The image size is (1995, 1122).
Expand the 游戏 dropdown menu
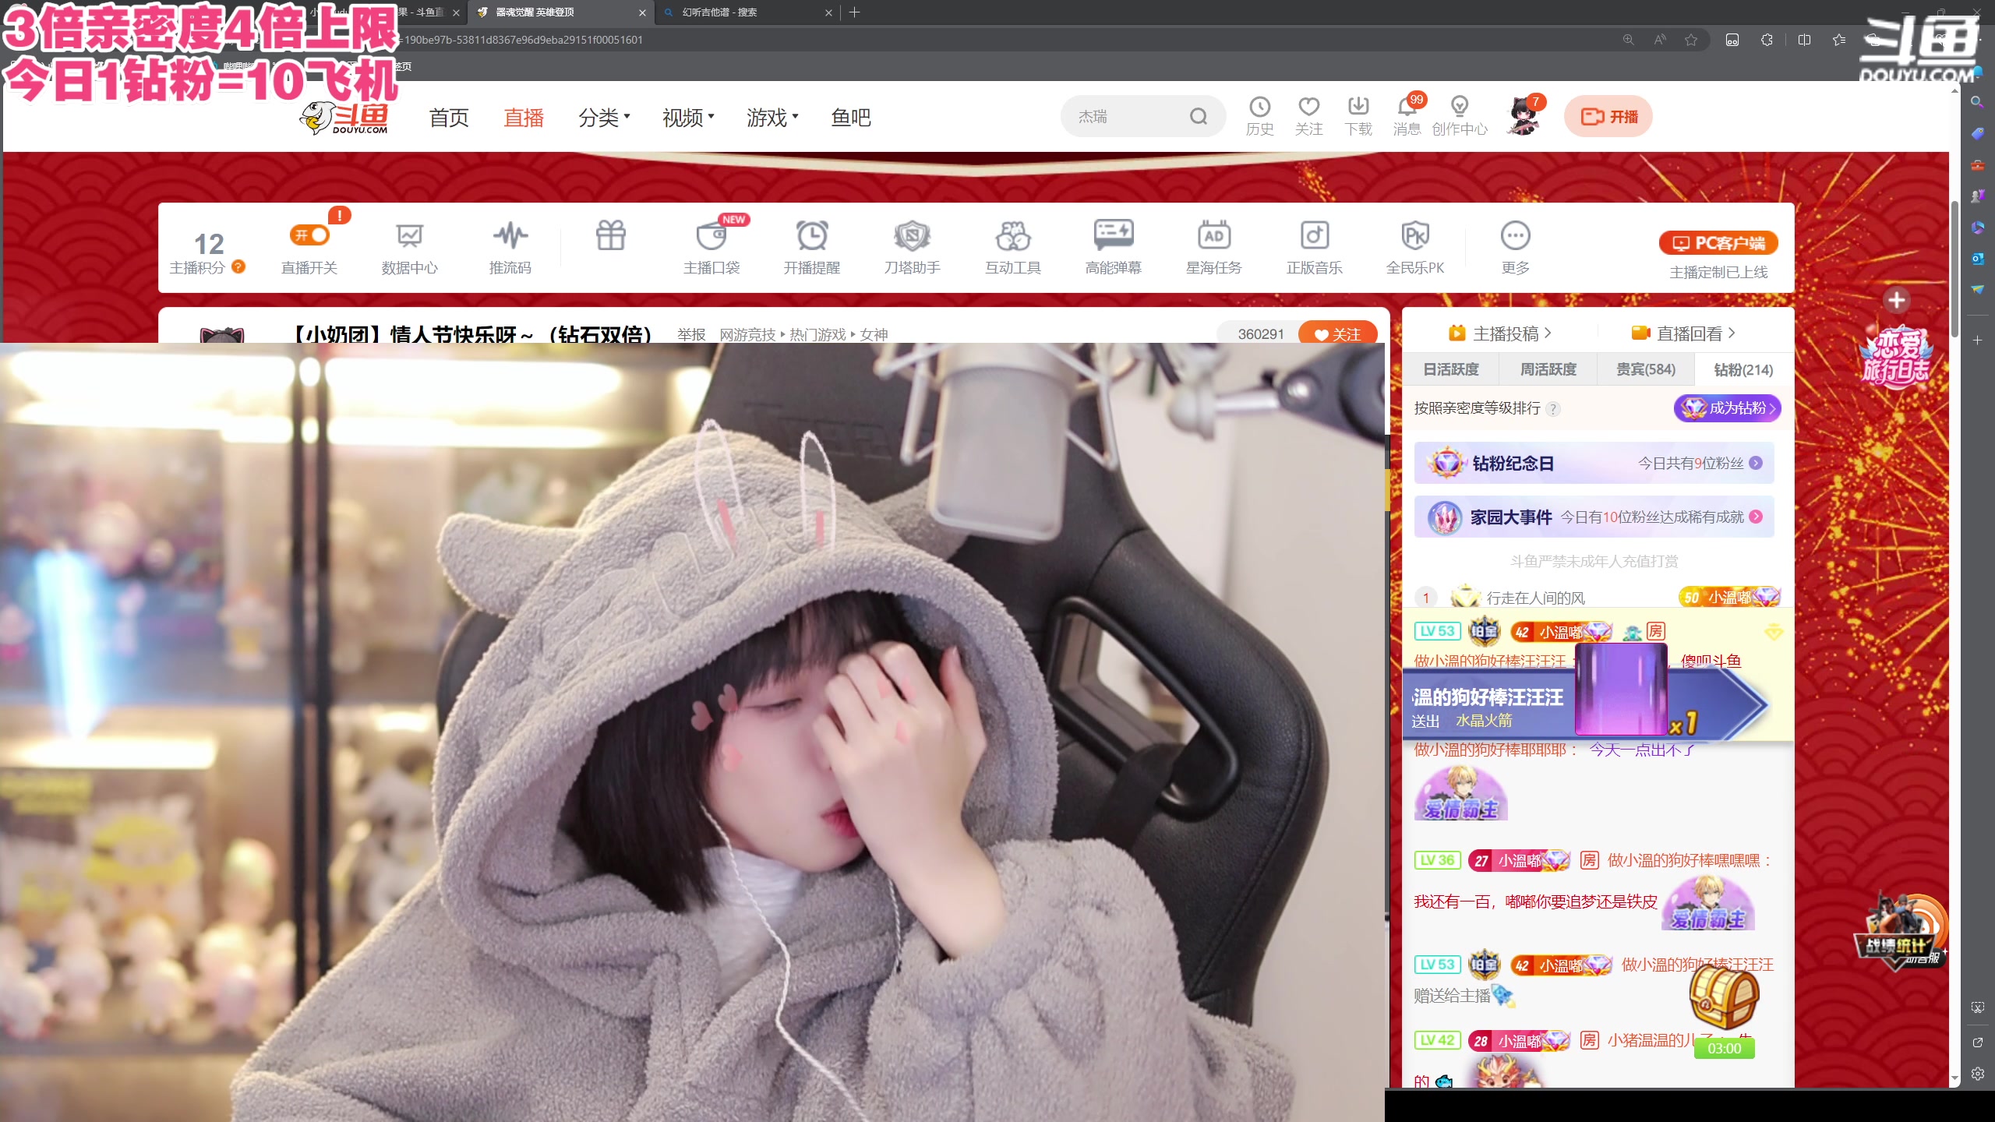pos(772,118)
